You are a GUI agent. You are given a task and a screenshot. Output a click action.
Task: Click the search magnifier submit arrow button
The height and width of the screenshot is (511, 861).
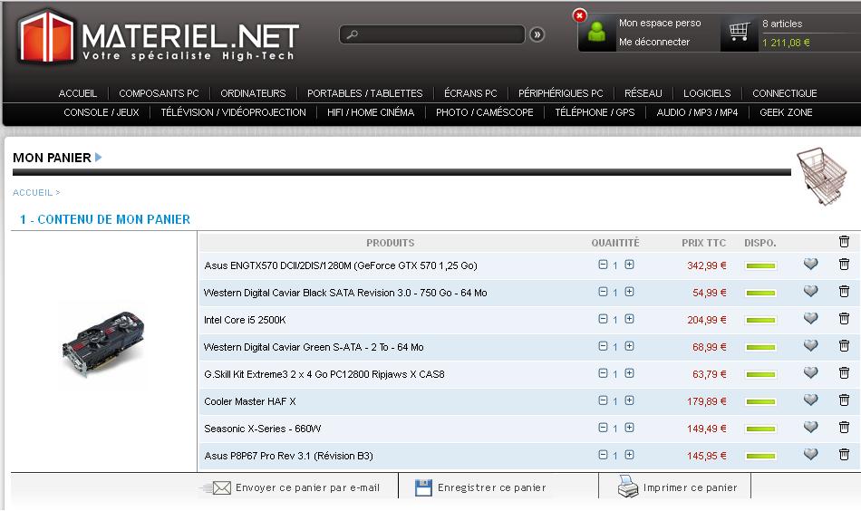(537, 34)
